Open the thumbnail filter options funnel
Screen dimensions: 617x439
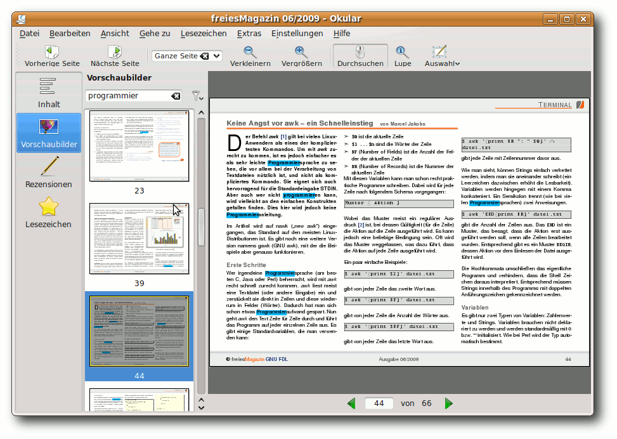click(x=197, y=96)
